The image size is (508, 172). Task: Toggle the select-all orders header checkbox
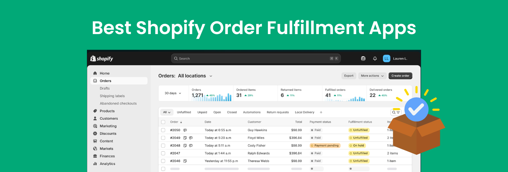pos(163,122)
